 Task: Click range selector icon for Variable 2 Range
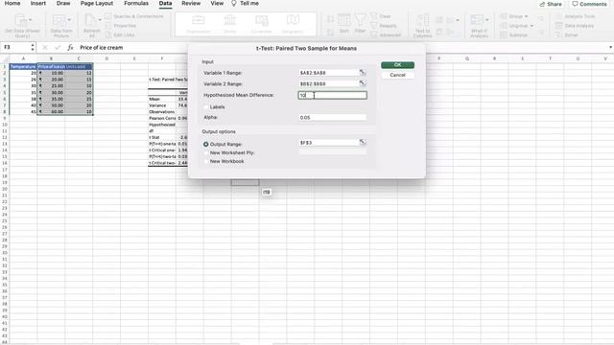point(363,83)
